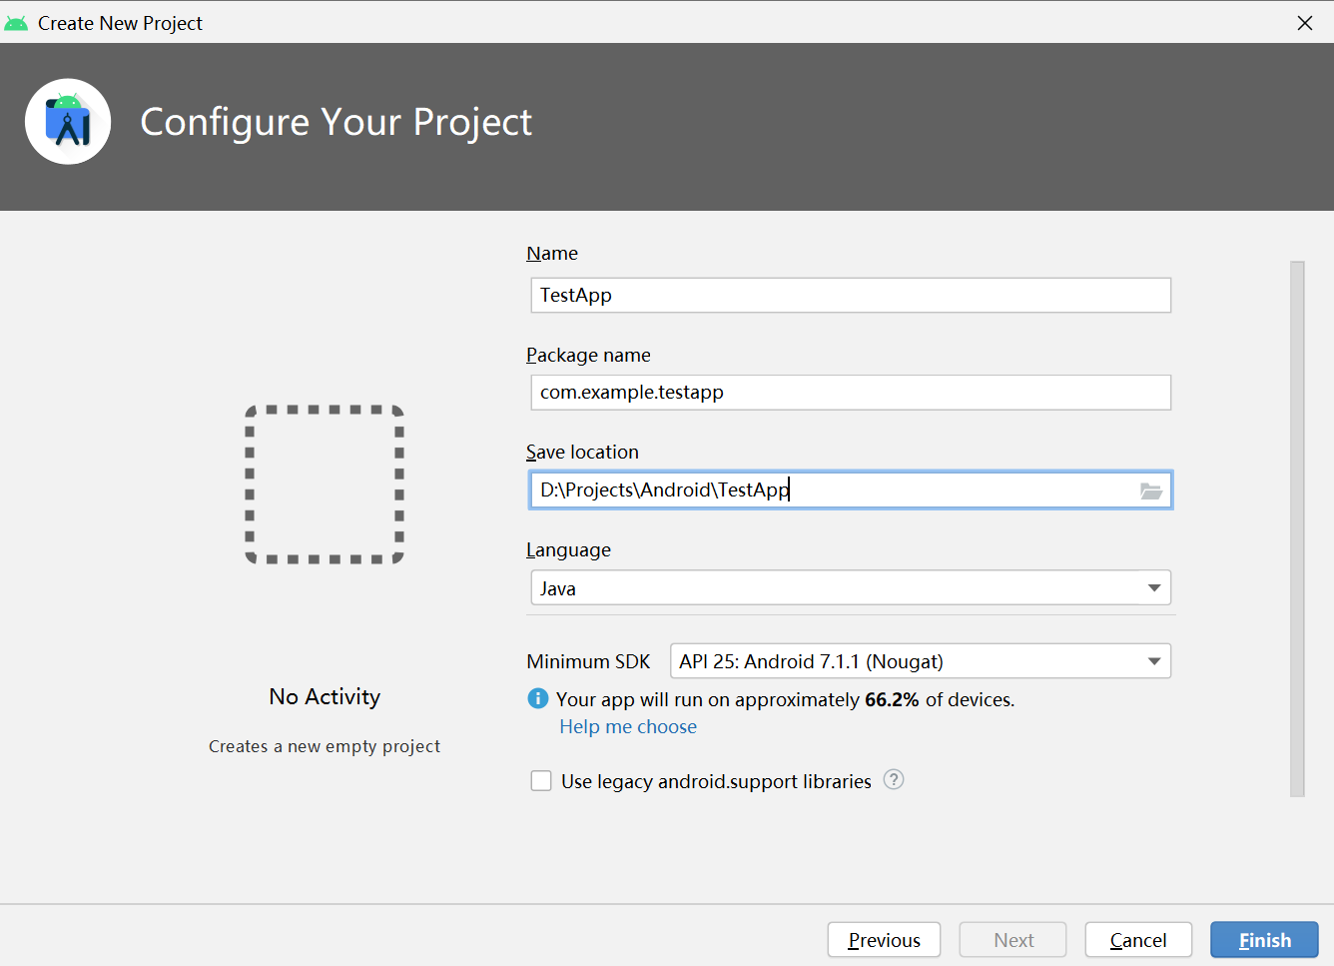Open the Help me choose link
Screen dimensions: 1334x966
click(628, 727)
